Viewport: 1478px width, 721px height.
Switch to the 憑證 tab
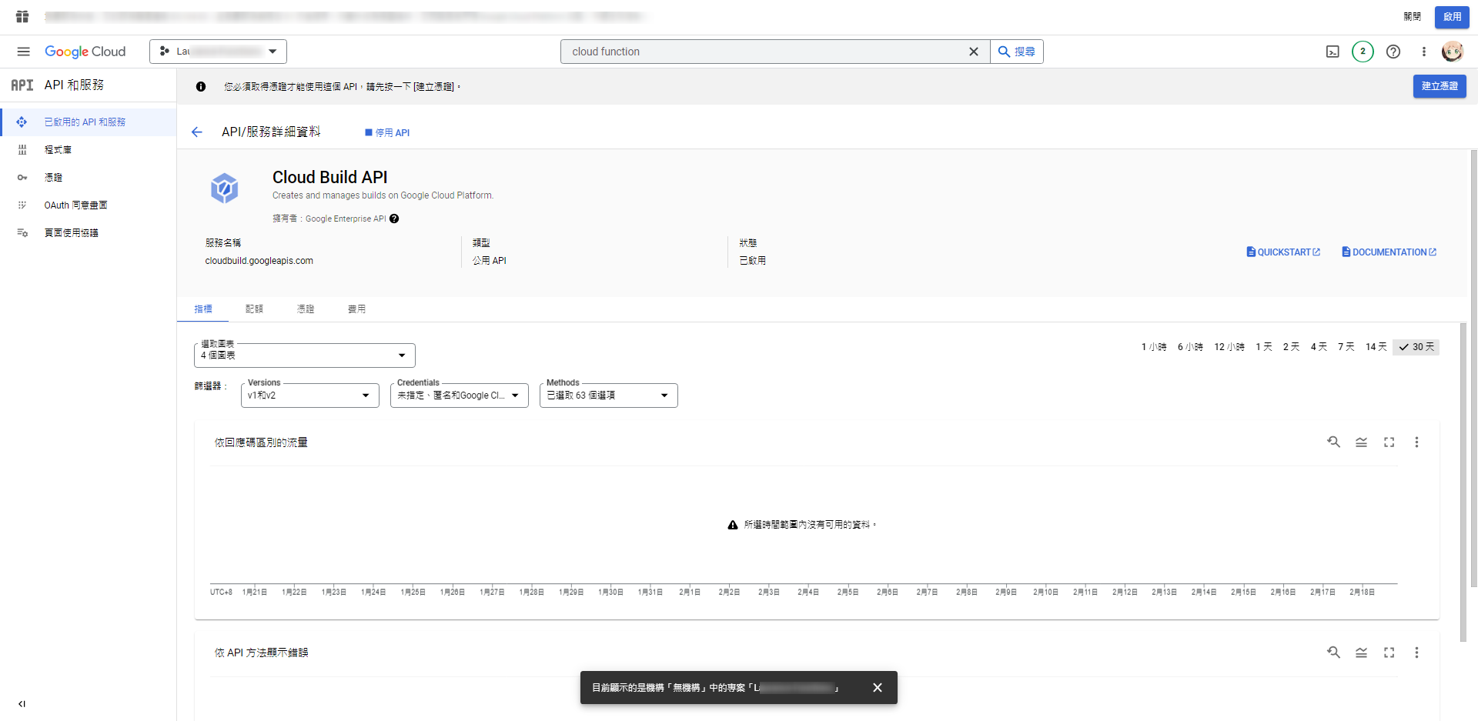[306, 309]
